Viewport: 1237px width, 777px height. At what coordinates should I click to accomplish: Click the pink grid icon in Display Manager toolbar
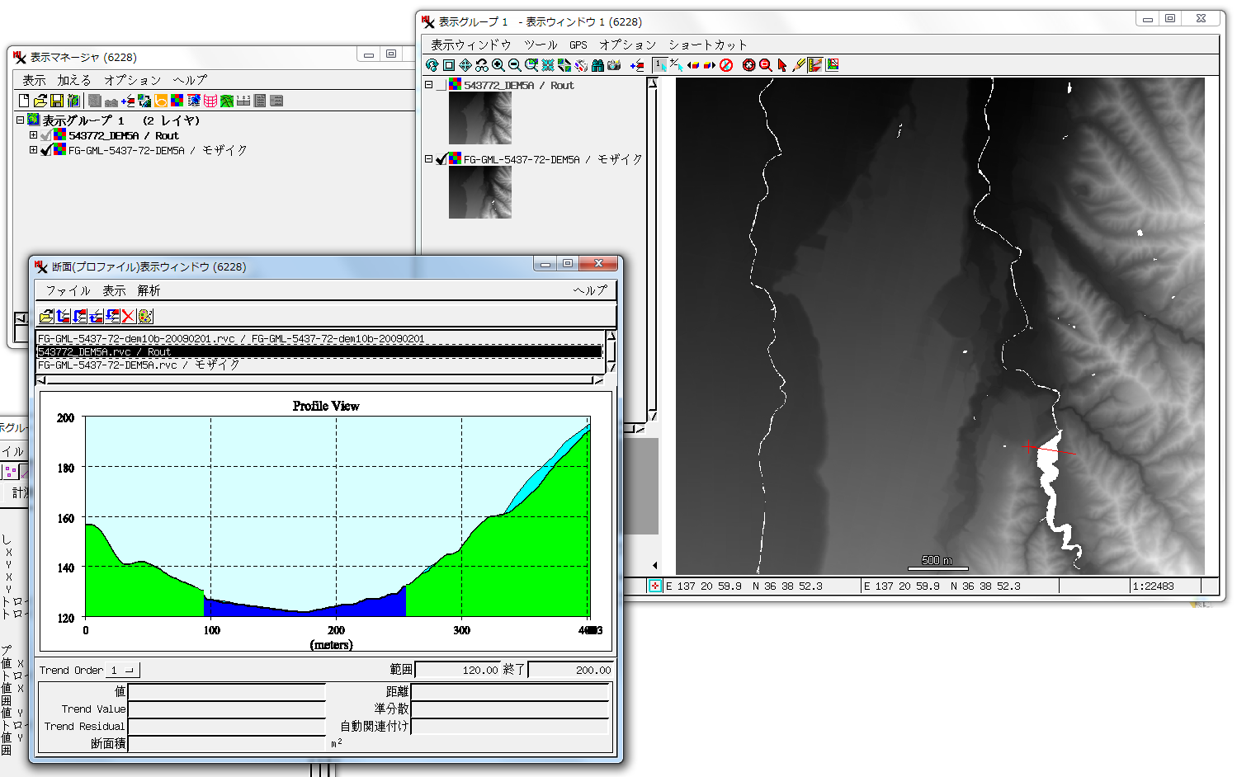pos(210,101)
